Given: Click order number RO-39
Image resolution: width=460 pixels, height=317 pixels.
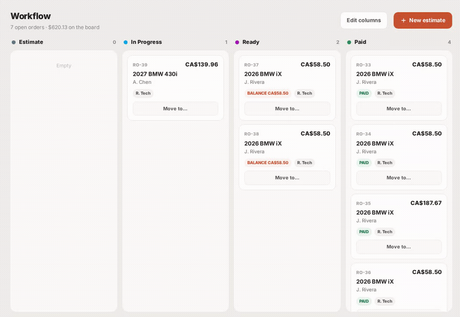Looking at the screenshot, I should (x=140, y=65).
